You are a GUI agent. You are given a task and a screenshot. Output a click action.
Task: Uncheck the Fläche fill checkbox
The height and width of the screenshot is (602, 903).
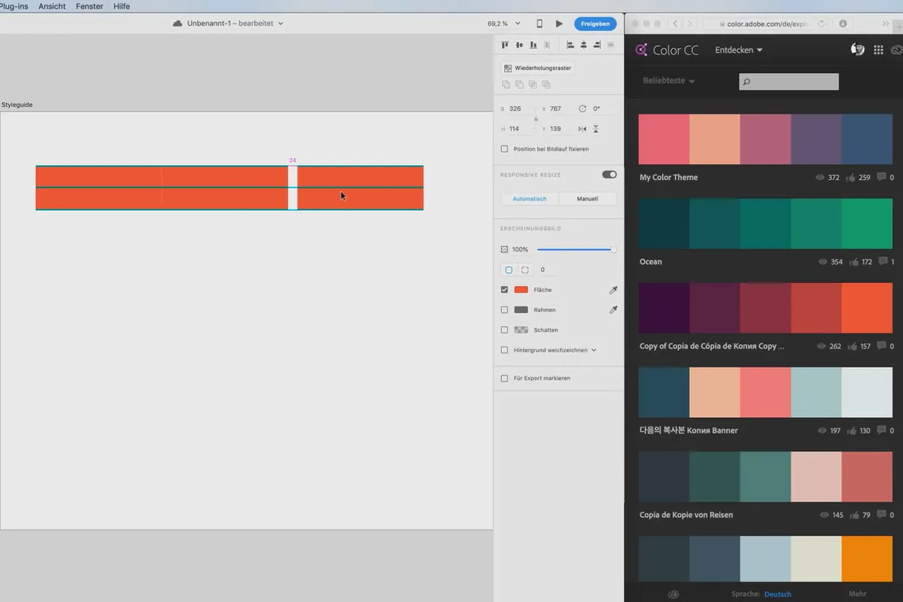pos(504,290)
